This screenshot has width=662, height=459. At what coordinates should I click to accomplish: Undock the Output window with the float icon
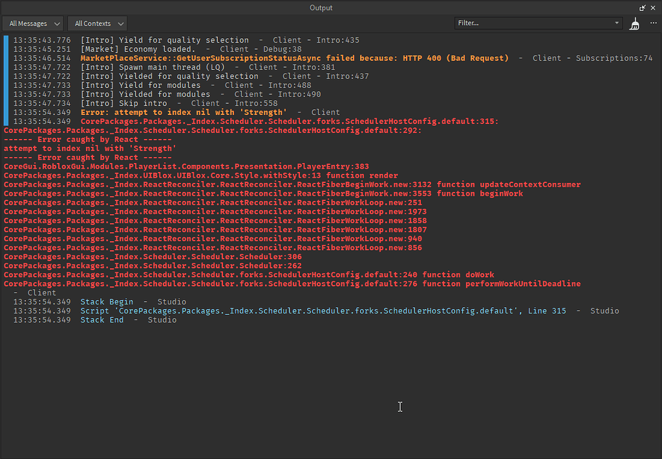coord(641,7)
